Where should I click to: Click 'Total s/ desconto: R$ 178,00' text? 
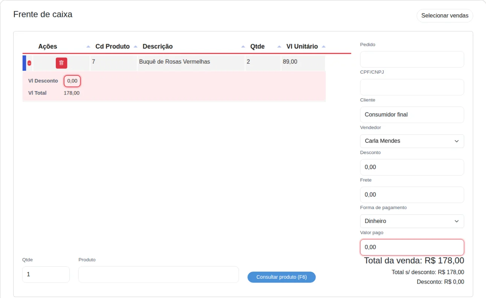428,272
